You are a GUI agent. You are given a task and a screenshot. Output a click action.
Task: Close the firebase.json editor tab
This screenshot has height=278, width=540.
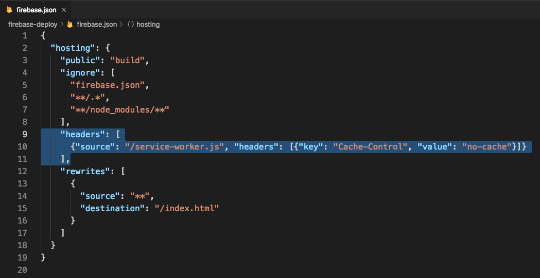coord(63,10)
